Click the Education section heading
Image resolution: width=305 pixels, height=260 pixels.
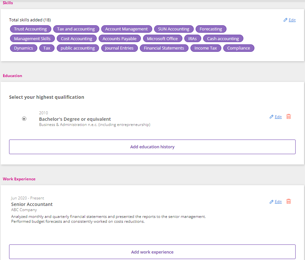click(12, 75)
